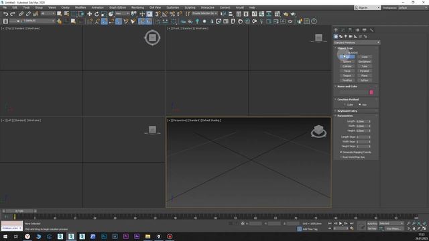The image size is (429, 241).
Task: Collapse the Creation Method rollout
Action: (348, 100)
